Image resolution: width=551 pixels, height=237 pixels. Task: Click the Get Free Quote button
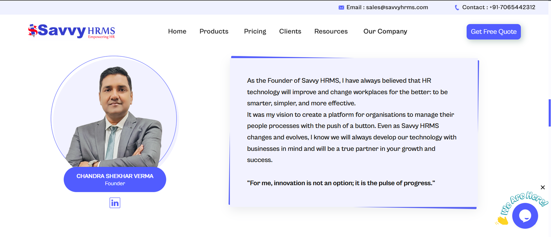click(x=493, y=32)
